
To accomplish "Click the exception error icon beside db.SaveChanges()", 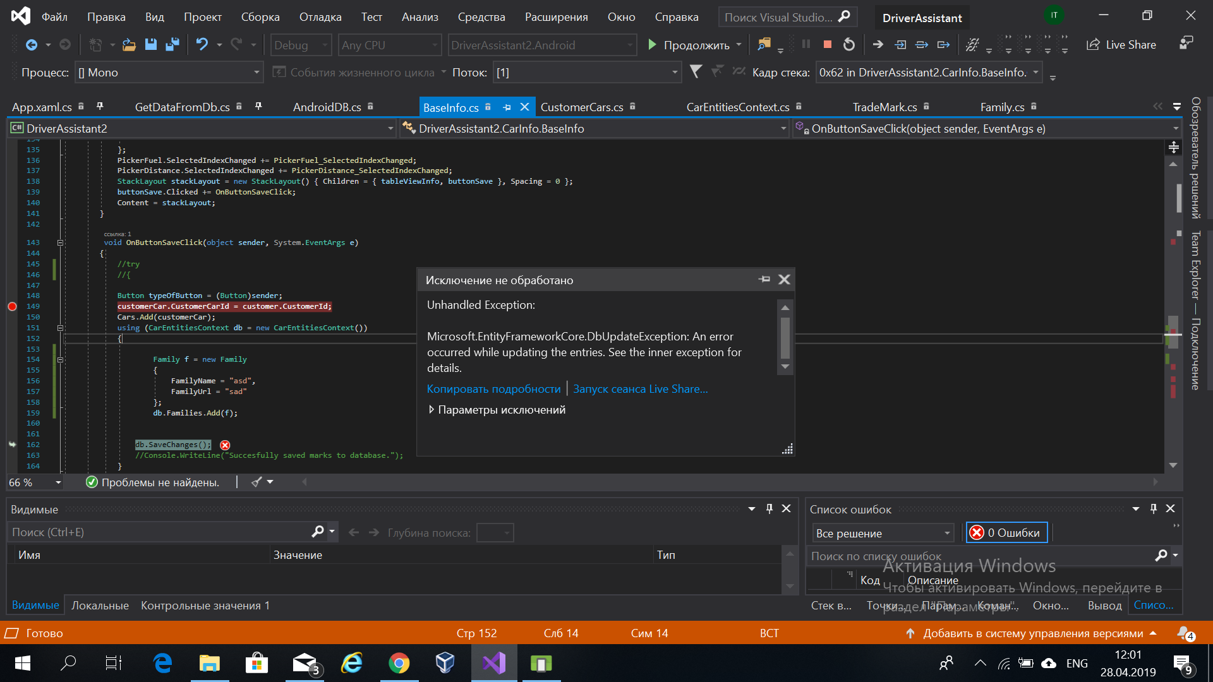I will (225, 445).
